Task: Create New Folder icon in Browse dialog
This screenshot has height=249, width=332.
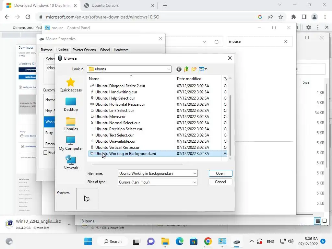Action: (194, 69)
